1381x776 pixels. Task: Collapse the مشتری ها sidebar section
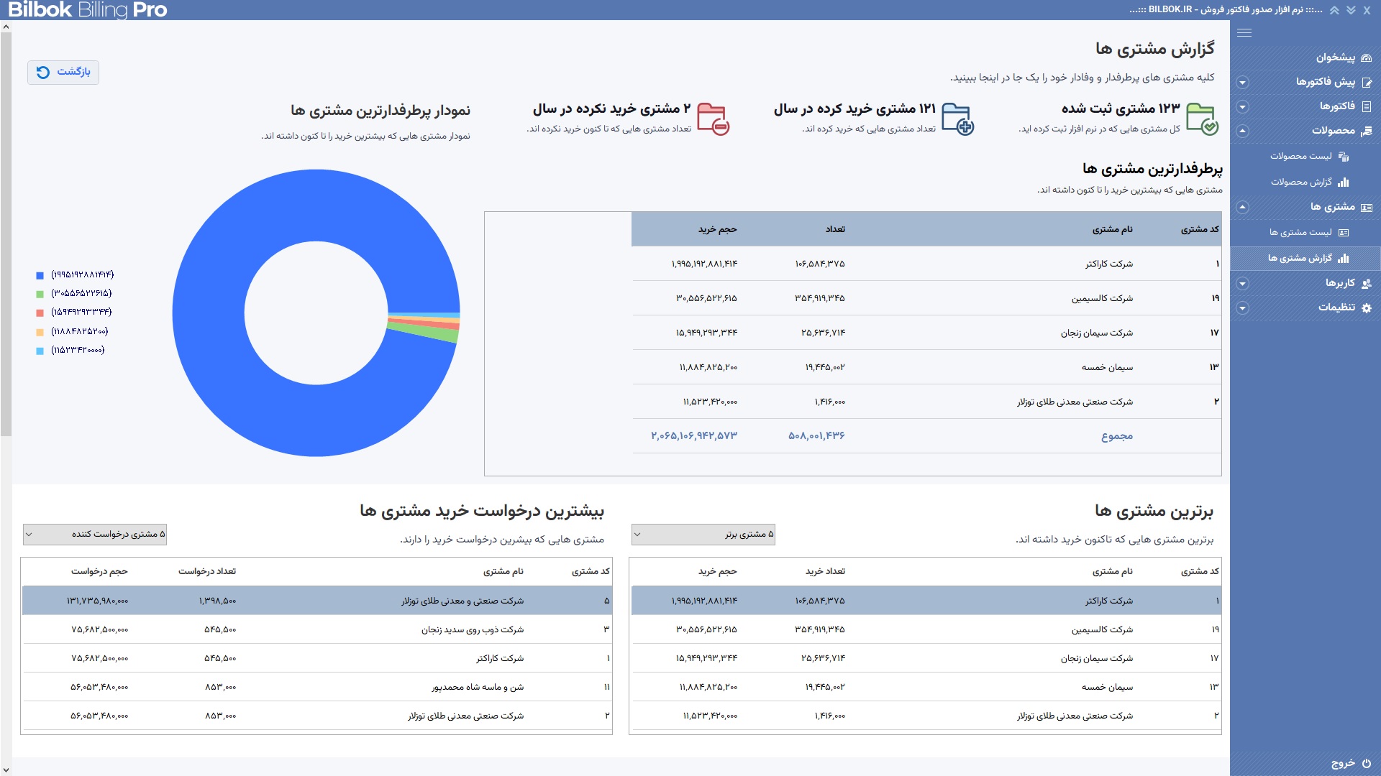tap(1241, 206)
